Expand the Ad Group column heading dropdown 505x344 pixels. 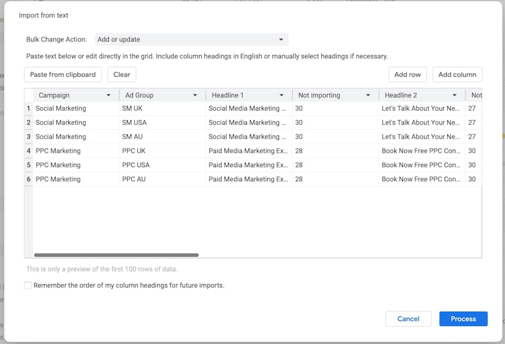click(195, 95)
